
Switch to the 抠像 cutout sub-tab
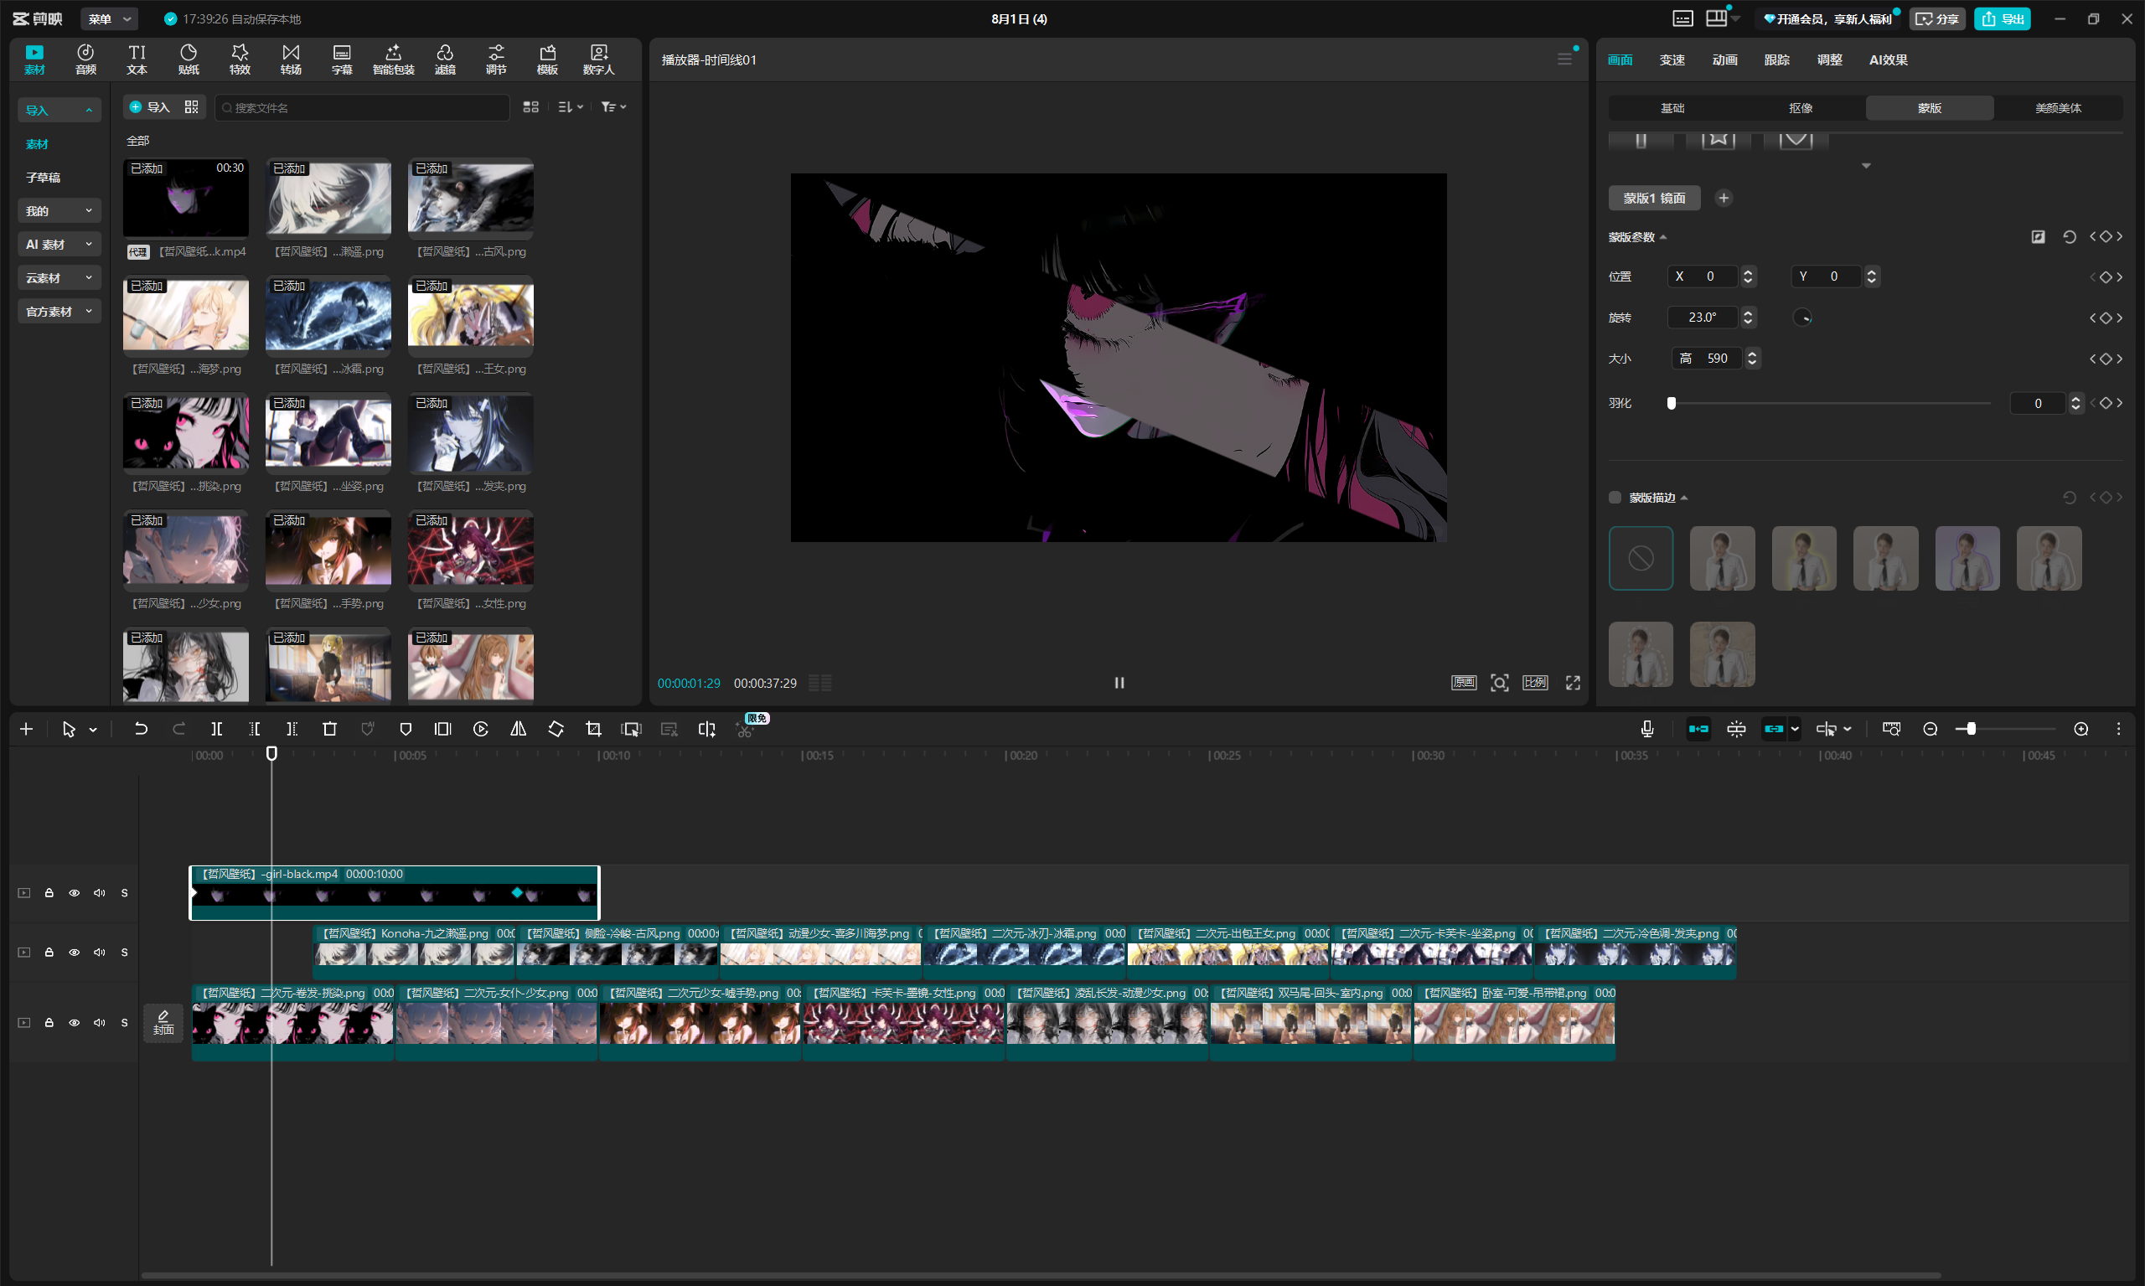click(x=1801, y=108)
